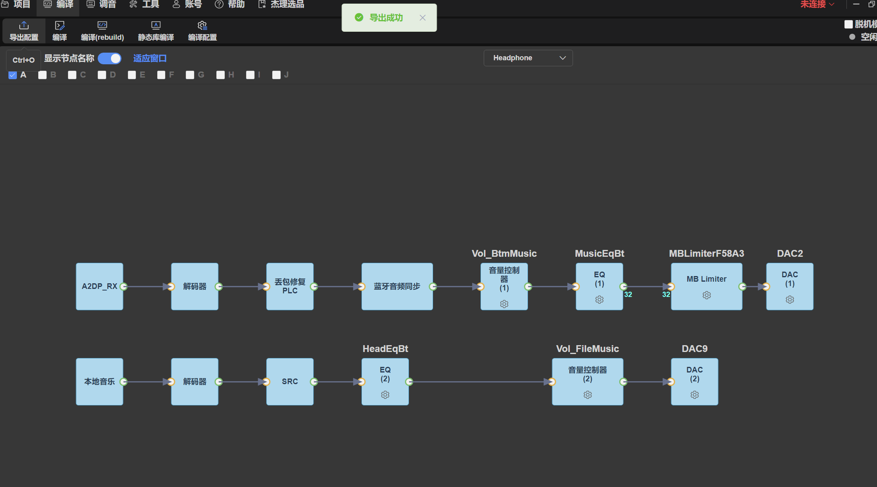Open the 账号 menu
This screenshot has width=877, height=487.
[x=187, y=4]
